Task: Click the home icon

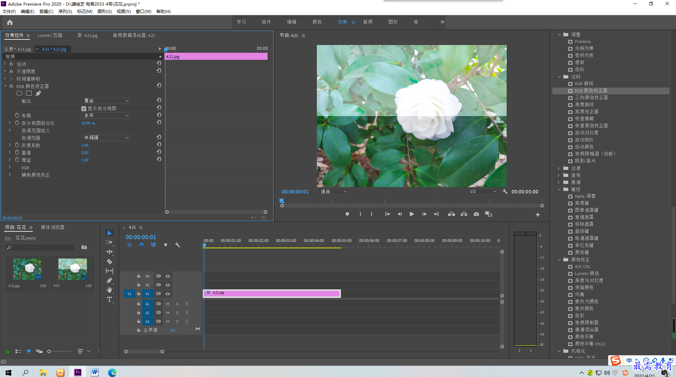Action: point(10,22)
